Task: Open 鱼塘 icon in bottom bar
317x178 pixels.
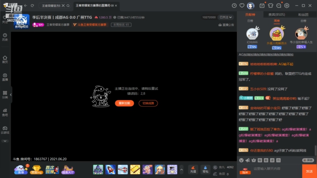Action: [21, 170]
